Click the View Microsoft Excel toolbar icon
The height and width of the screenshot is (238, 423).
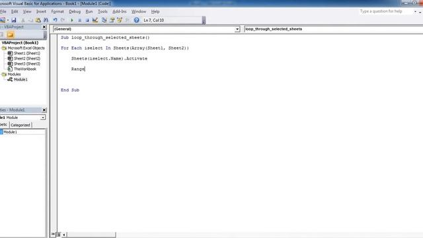[x=3, y=20]
